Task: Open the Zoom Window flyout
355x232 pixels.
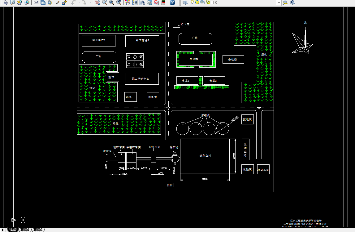Action: coord(112,2)
